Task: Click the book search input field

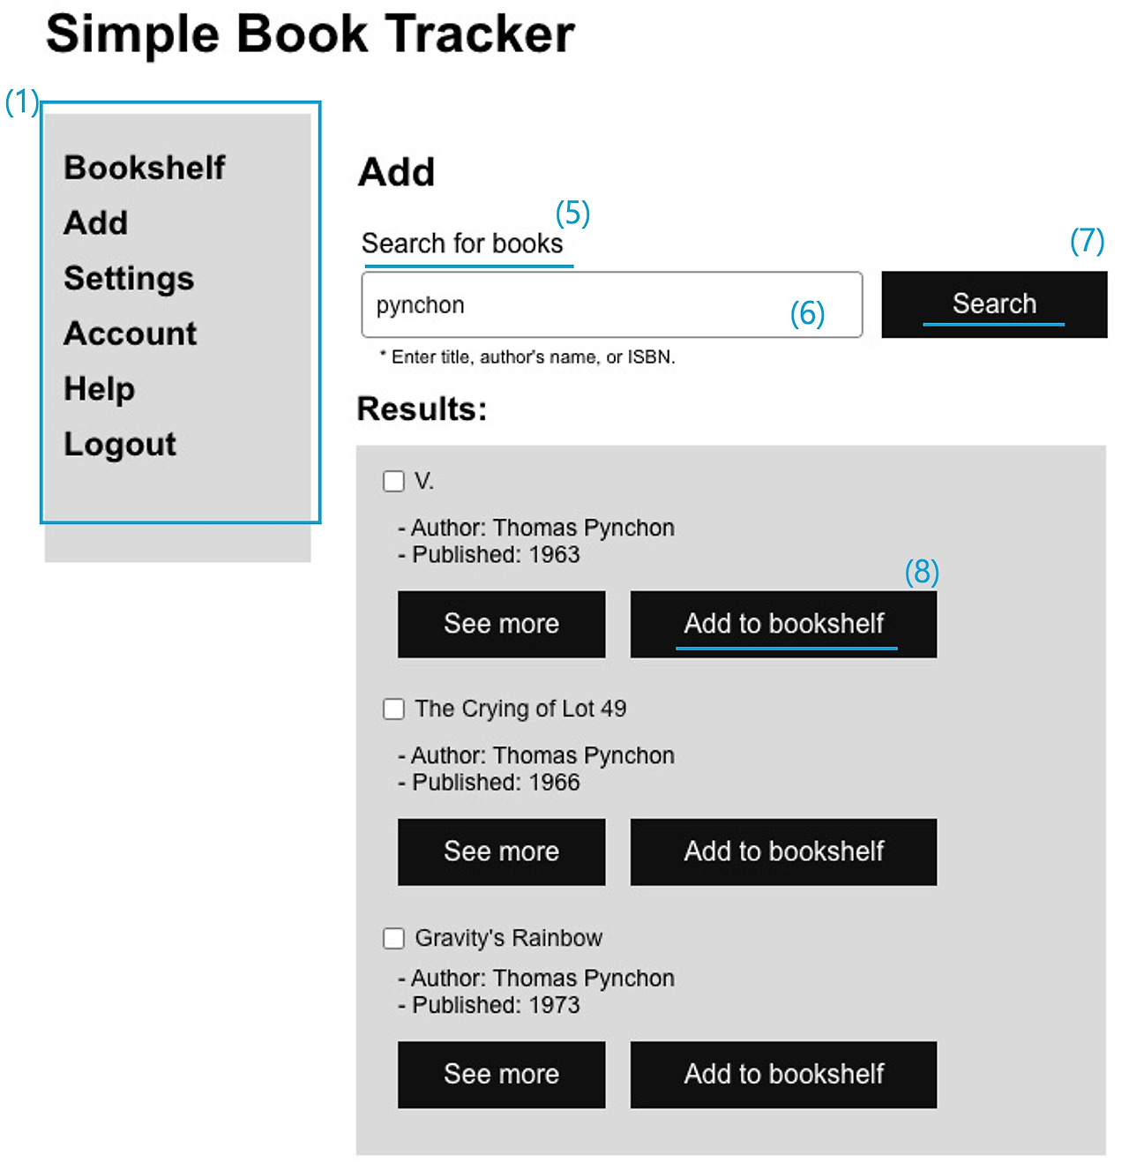Action: 612,304
